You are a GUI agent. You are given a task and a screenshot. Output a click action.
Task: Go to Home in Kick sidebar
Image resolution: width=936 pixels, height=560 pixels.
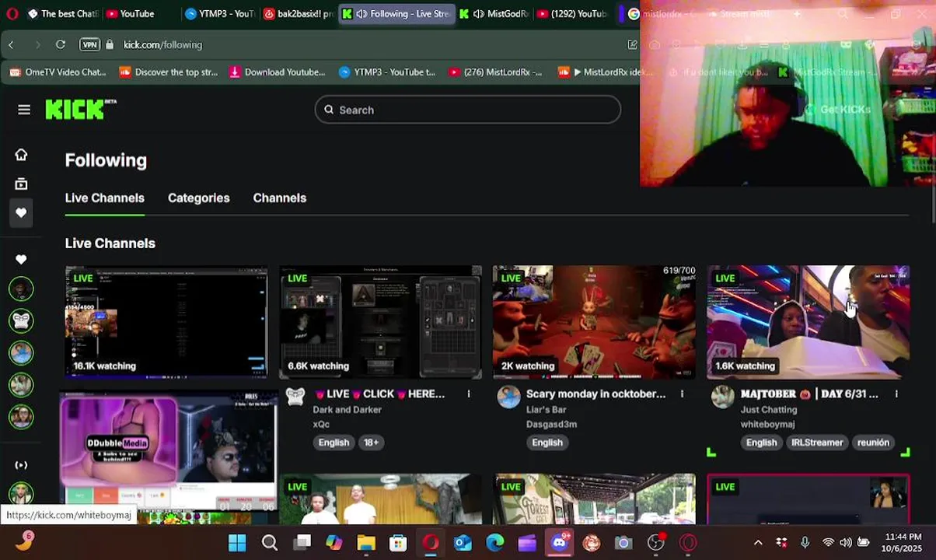point(21,155)
